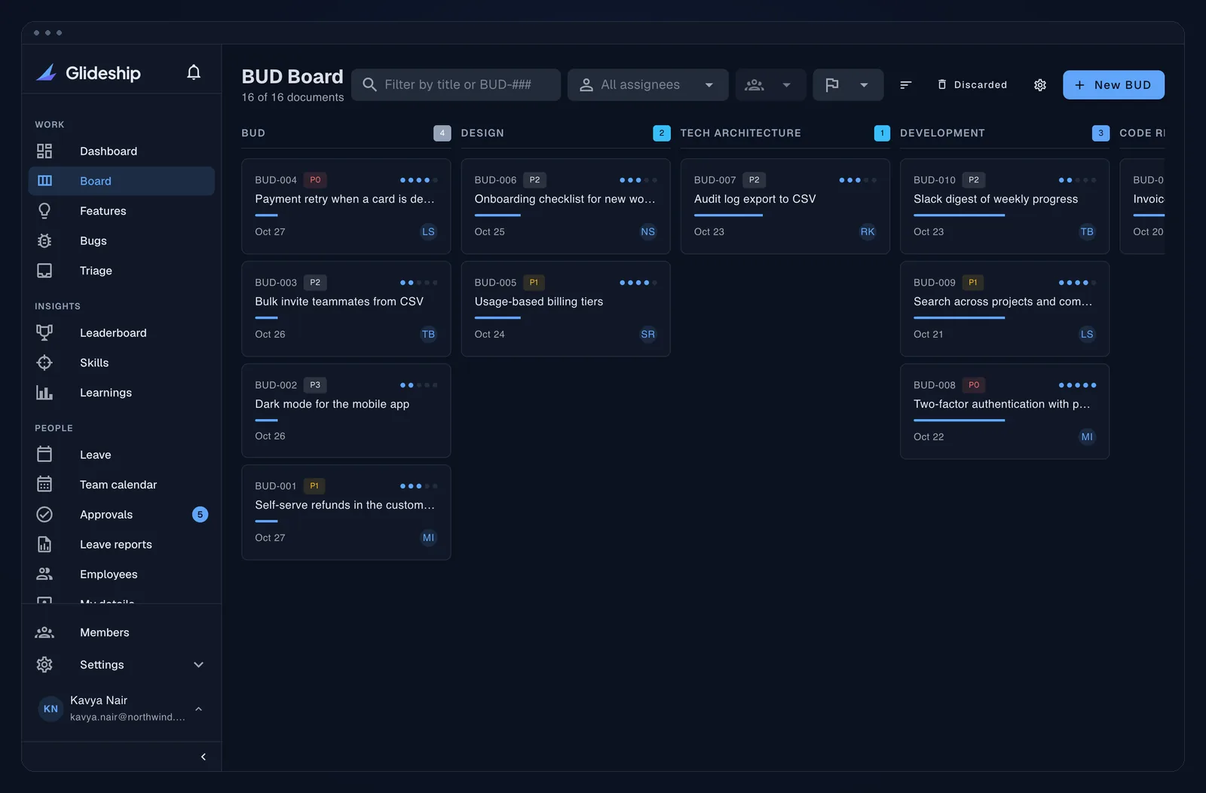Image resolution: width=1206 pixels, height=793 pixels.
Task: Open Search across projects card BUD-009
Action: [x=1005, y=308]
